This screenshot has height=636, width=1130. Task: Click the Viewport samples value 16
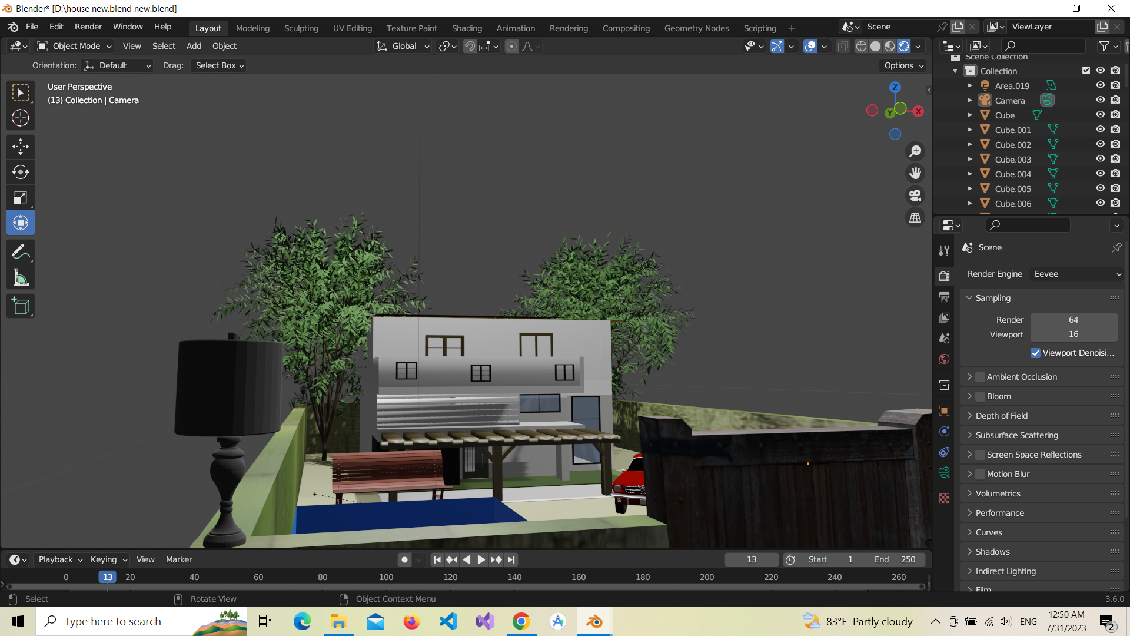[1073, 334]
